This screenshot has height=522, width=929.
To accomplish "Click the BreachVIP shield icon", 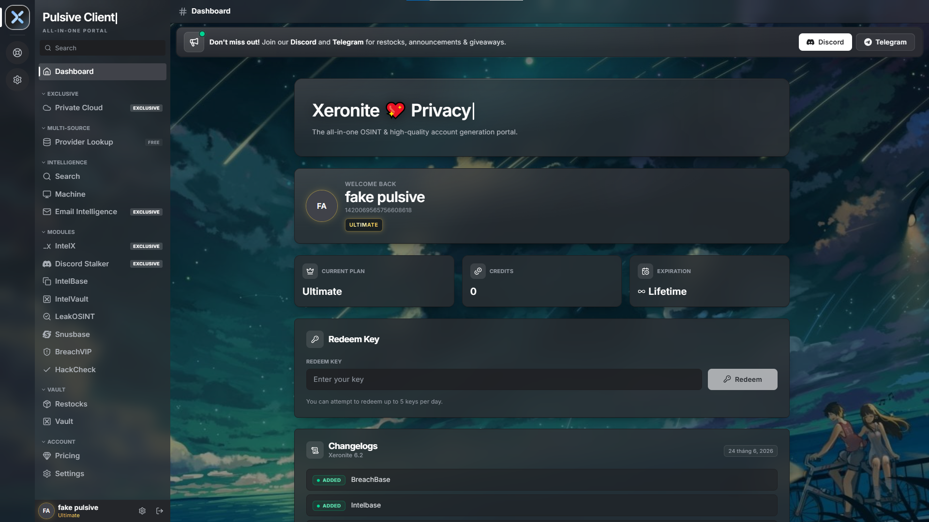I will coord(47,352).
